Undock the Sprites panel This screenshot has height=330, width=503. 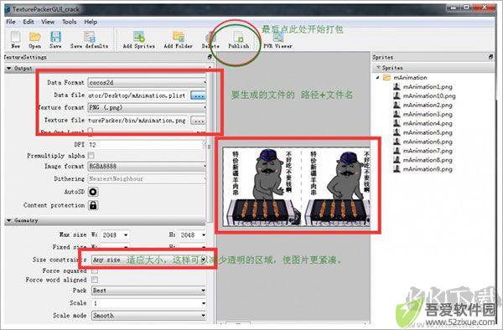(x=490, y=57)
